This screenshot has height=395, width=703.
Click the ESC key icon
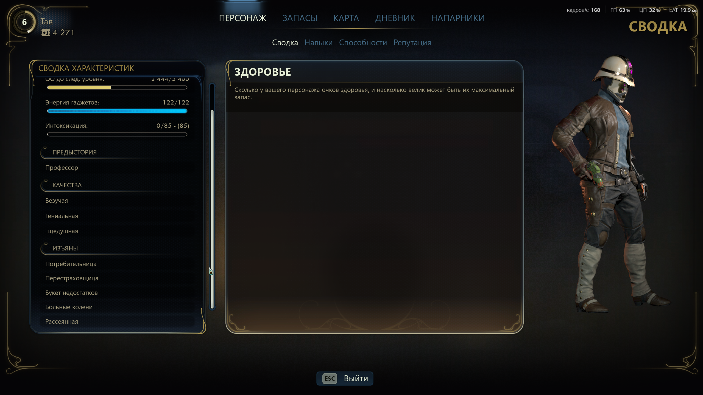(330, 379)
